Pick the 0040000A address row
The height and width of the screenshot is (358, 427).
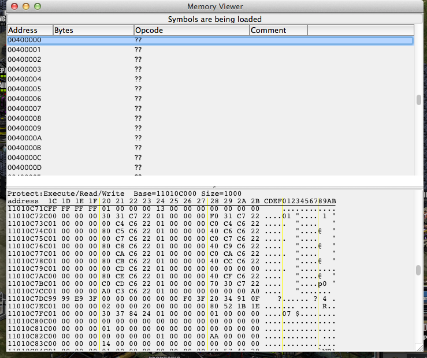(x=24, y=138)
